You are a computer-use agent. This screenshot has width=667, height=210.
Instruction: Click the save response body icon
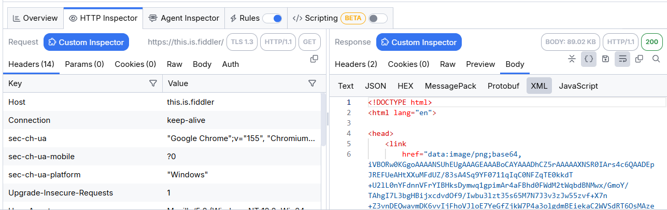[x=605, y=59]
